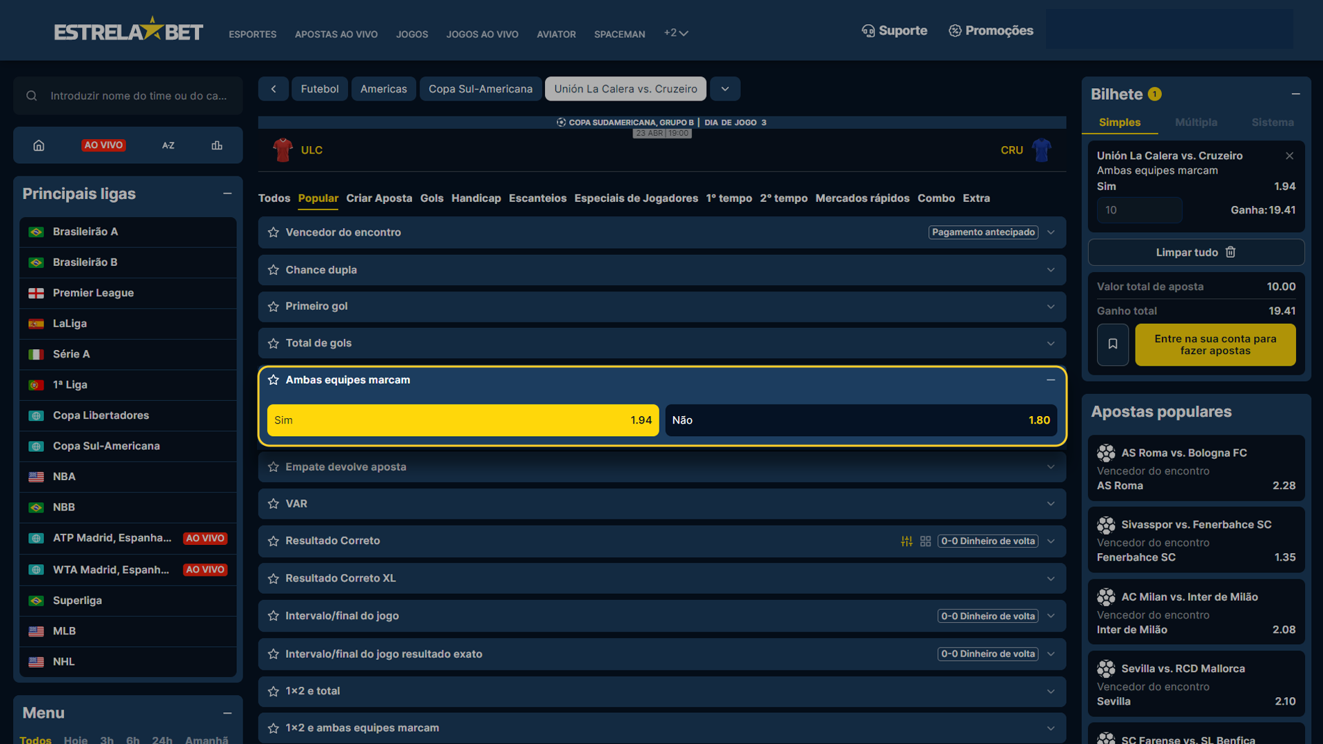Click the search magnifier icon
The width and height of the screenshot is (1323, 744).
(32, 96)
